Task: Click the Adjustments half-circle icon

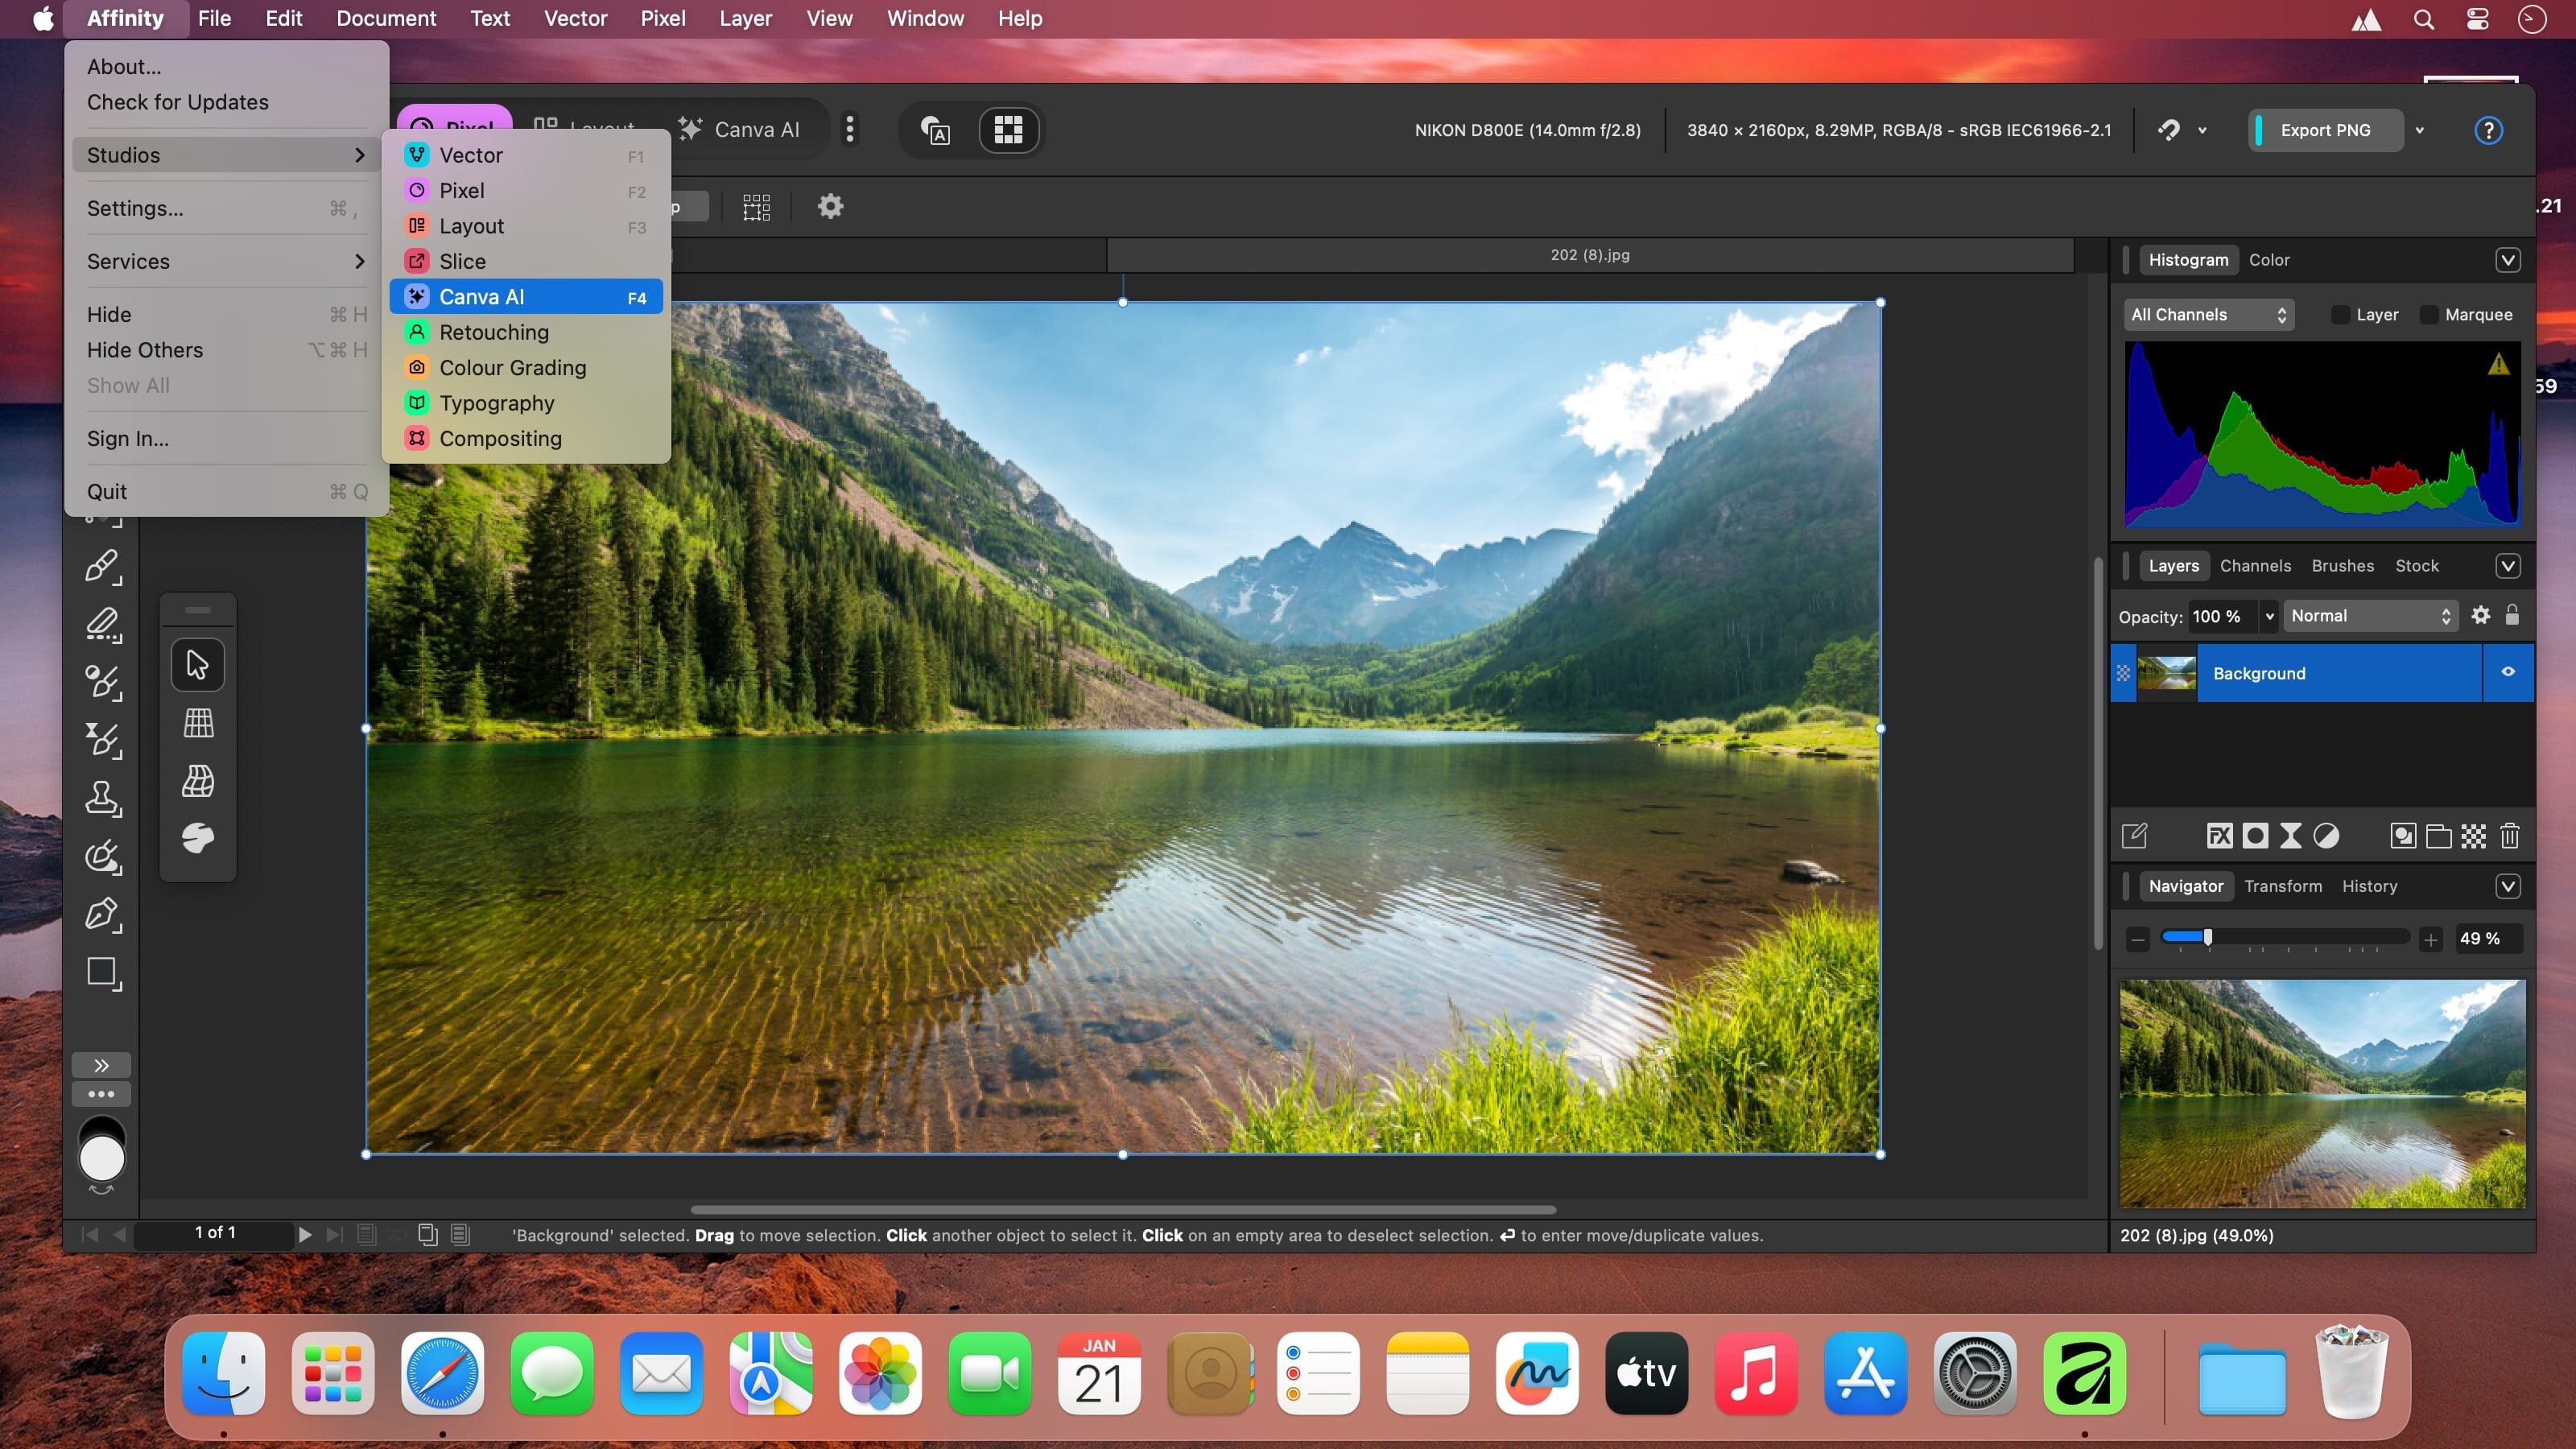Action: point(2326,836)
